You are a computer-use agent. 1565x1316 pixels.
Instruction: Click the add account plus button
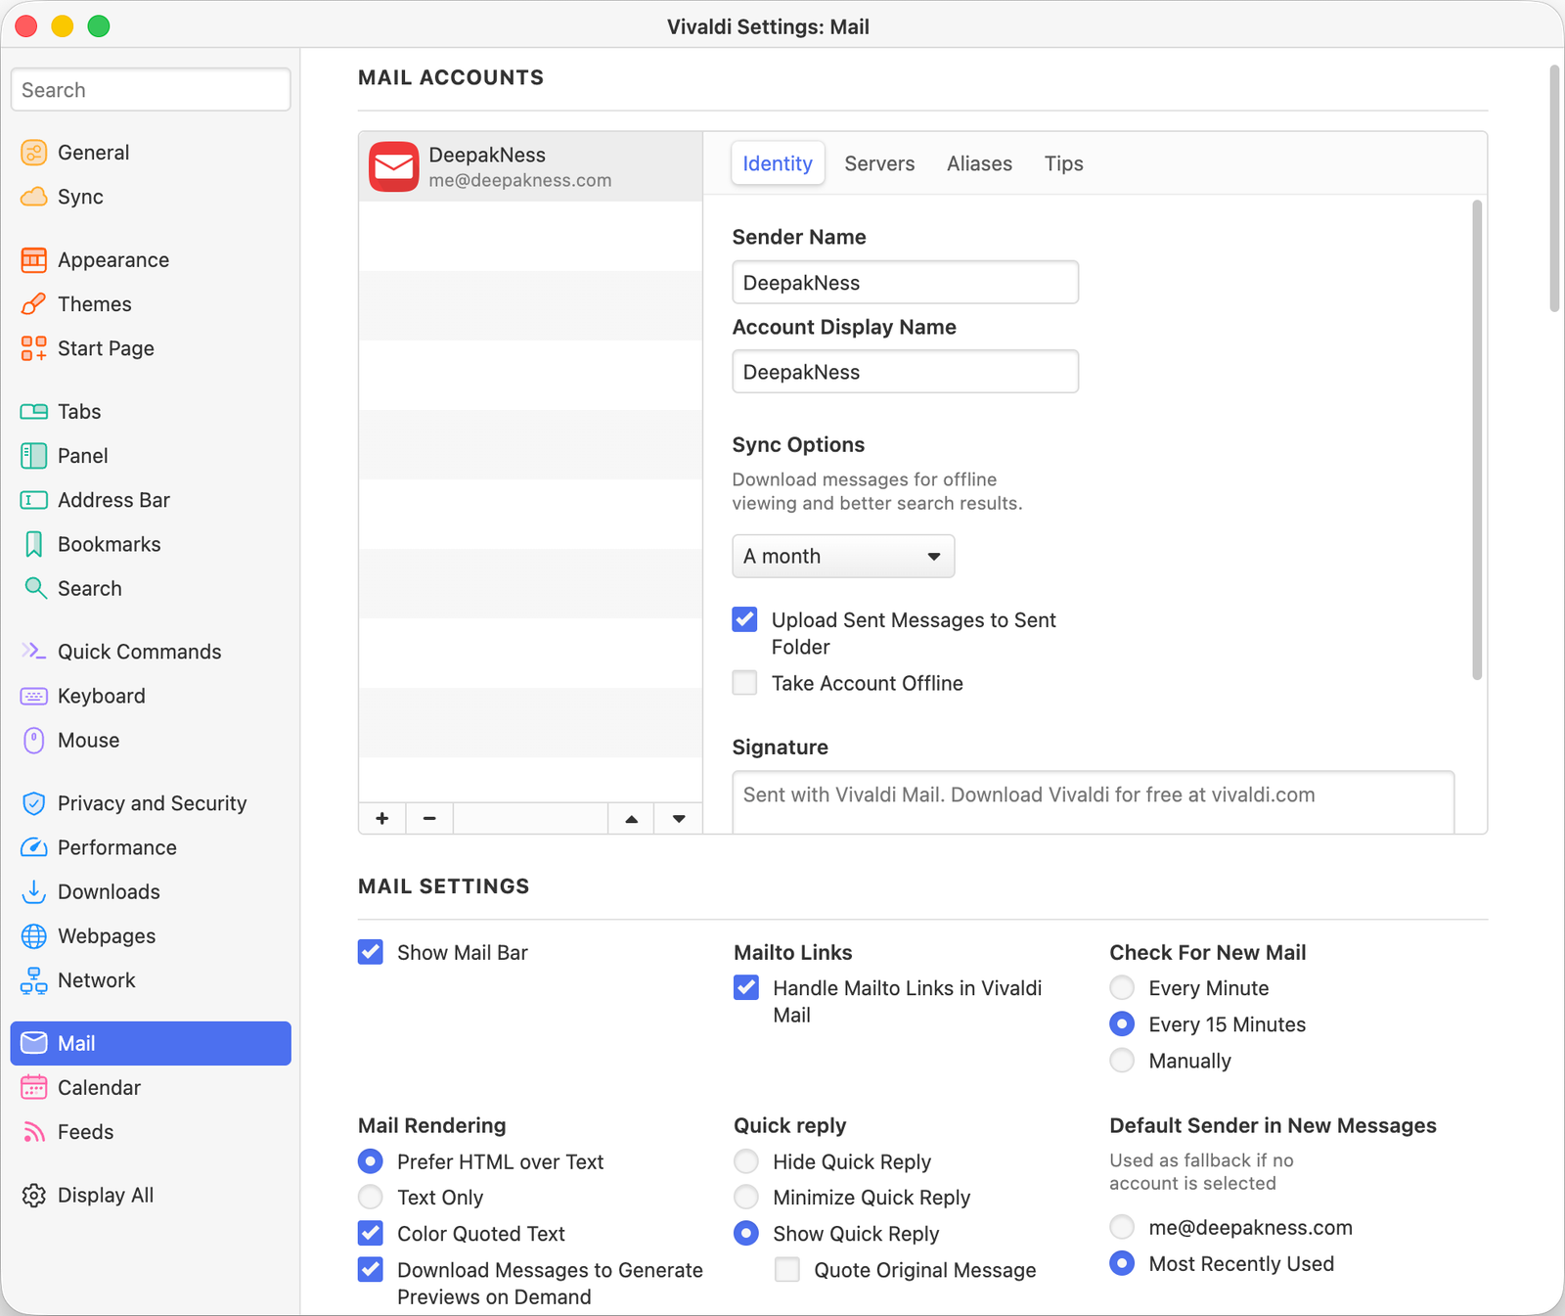(x=381, y=818)
